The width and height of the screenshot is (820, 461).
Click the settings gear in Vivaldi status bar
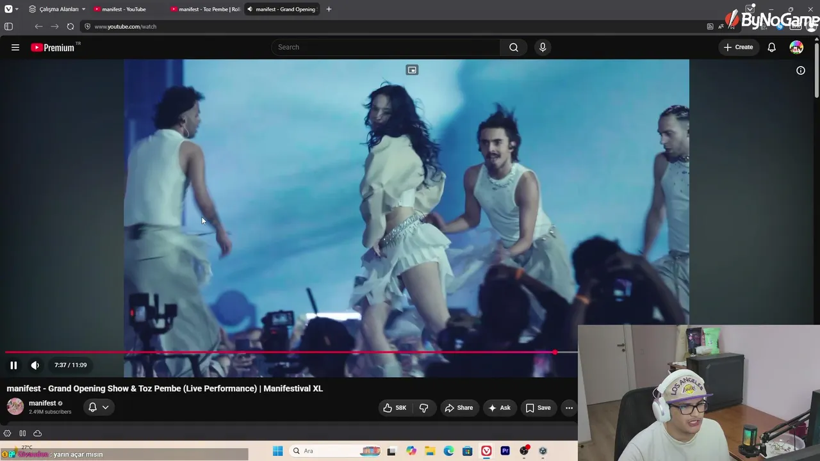[x=8, y=433]
